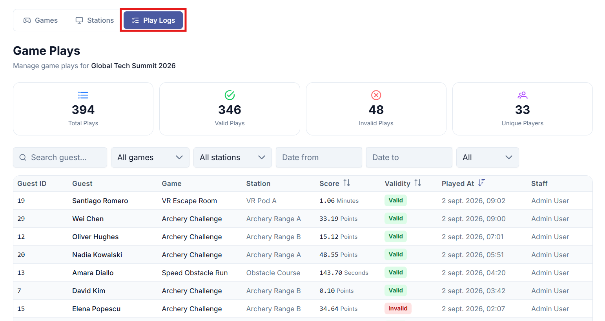
Task: Switch to the Stations tab
Action: 95,20
